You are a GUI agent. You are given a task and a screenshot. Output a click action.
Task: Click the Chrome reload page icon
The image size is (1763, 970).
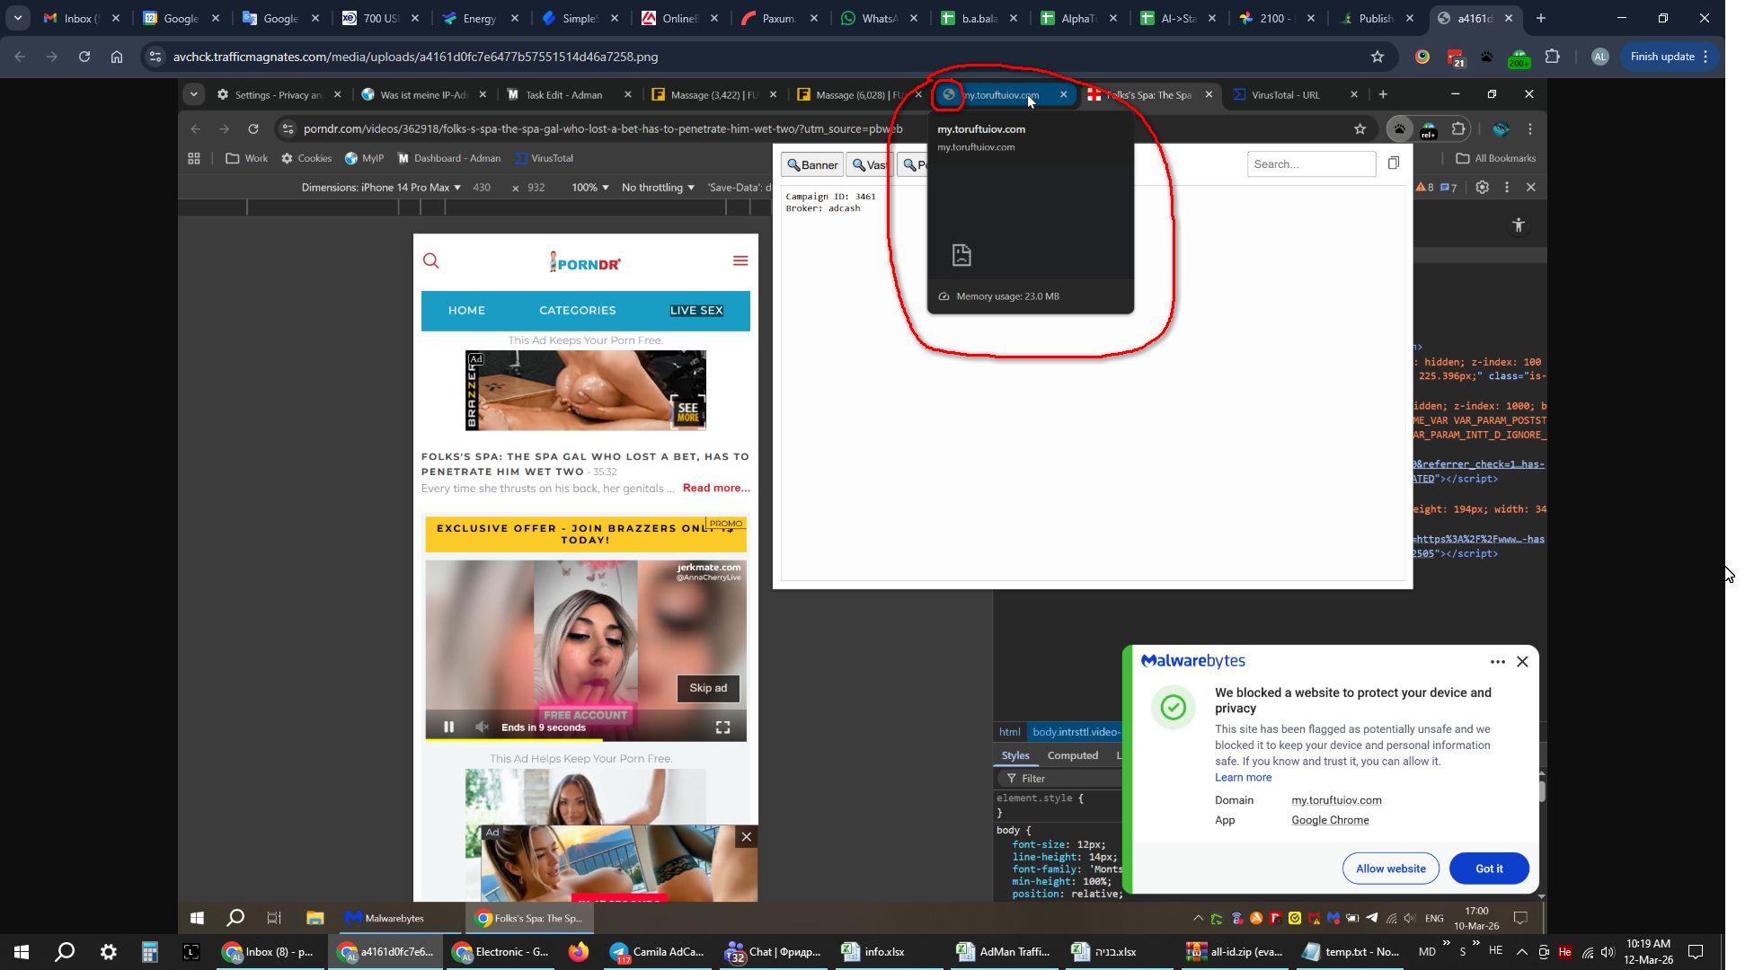click(84, 57)
